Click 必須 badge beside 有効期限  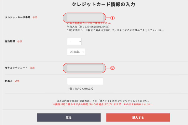click(x=19, y=41)
